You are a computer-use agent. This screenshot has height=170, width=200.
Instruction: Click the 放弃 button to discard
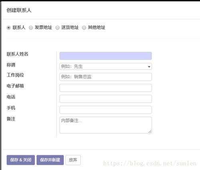73,160
